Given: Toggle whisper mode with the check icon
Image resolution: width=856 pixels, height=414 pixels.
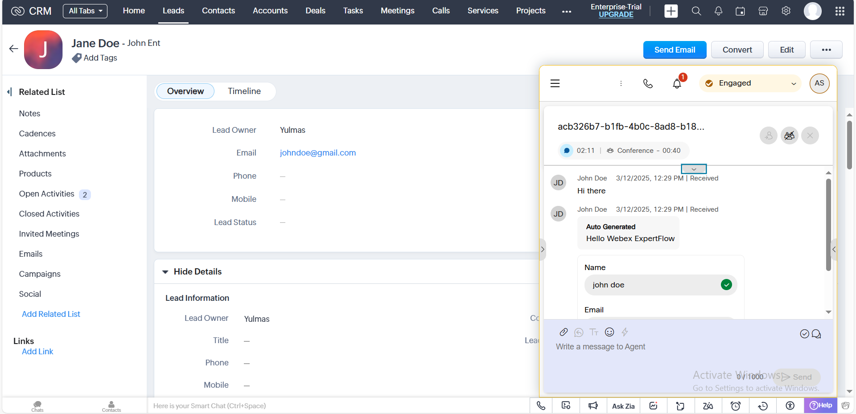Looking at the screenshot, I should (x=804, y=333).
